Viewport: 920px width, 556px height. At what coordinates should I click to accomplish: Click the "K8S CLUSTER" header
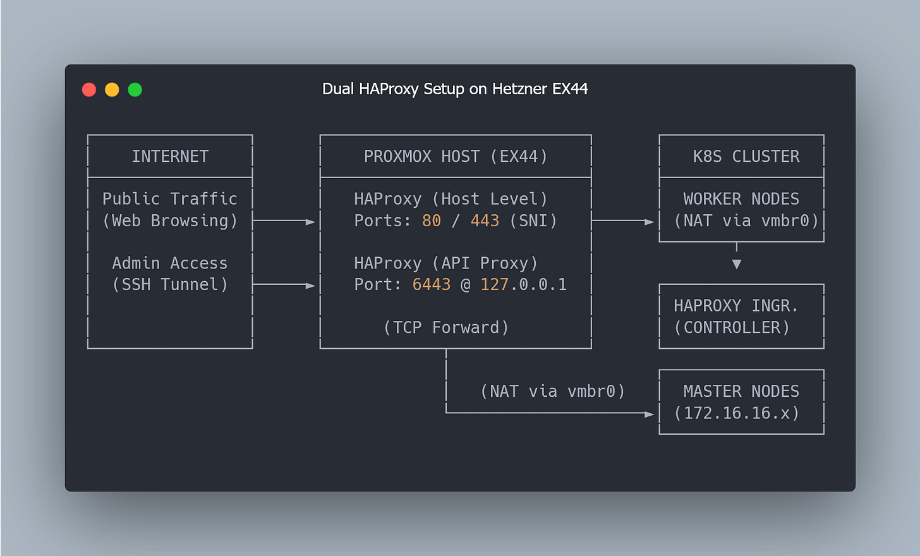click(x=746, y=157)
